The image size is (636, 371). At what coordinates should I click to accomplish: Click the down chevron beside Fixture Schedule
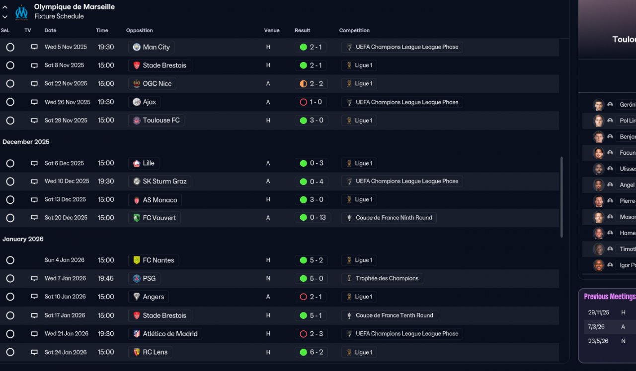tap(5, 16)
